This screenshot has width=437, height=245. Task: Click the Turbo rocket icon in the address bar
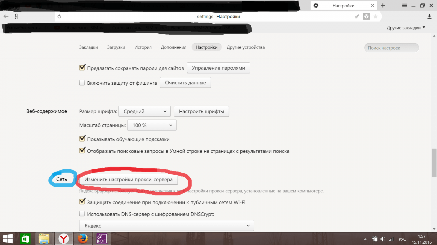click(357, 17)
